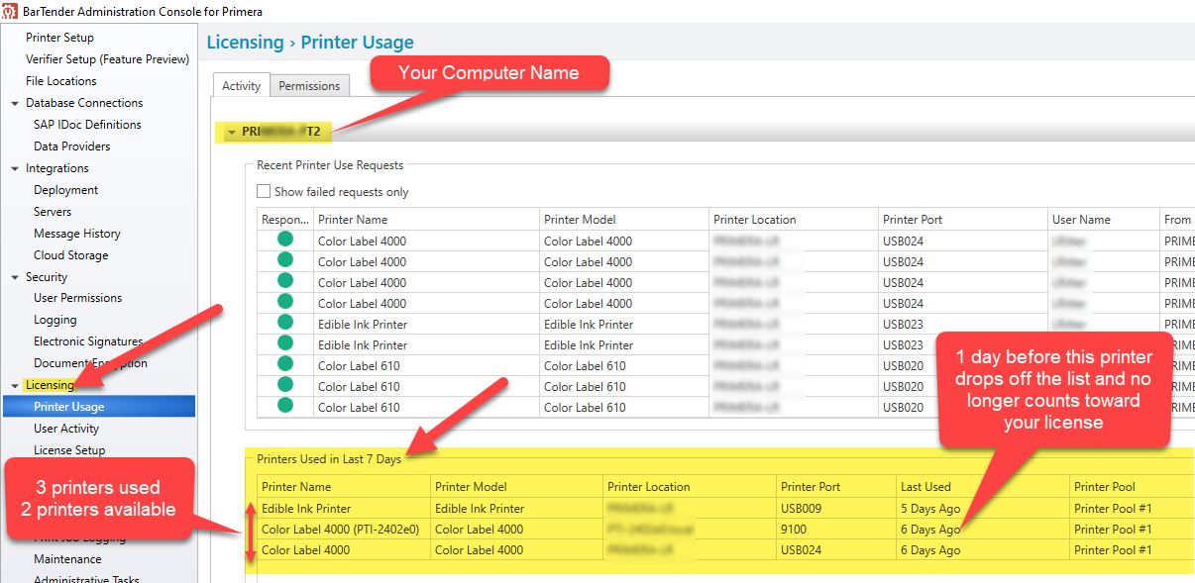The height and width of the screenshot is (583, 1195).
Task: Click green status dot of first Color Label 4000 request
Action: 285,241
